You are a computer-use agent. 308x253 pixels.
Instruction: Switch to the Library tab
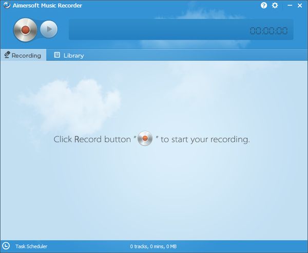pos(69,55)
